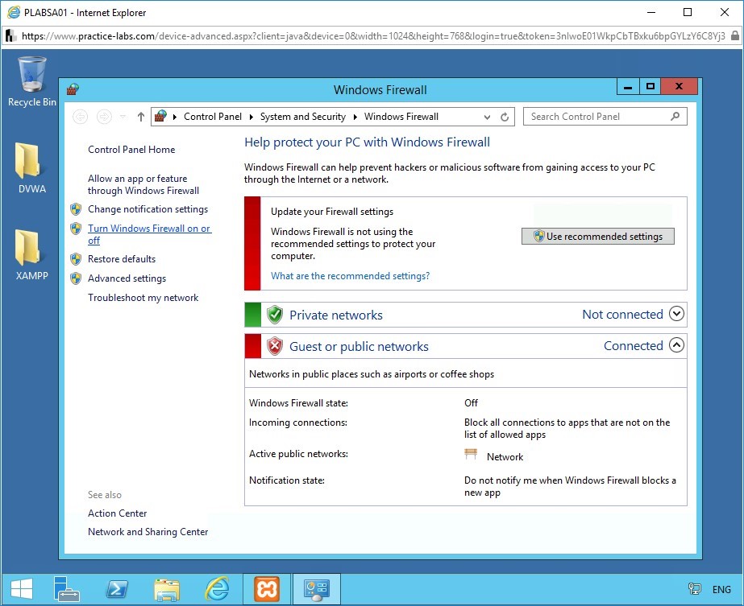Open the XAMPP control panel taskbar icon

coord(267,589)
